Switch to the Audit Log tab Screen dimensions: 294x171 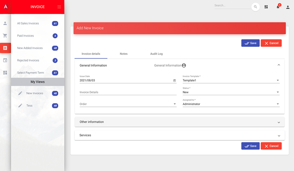tap(156, 54)
